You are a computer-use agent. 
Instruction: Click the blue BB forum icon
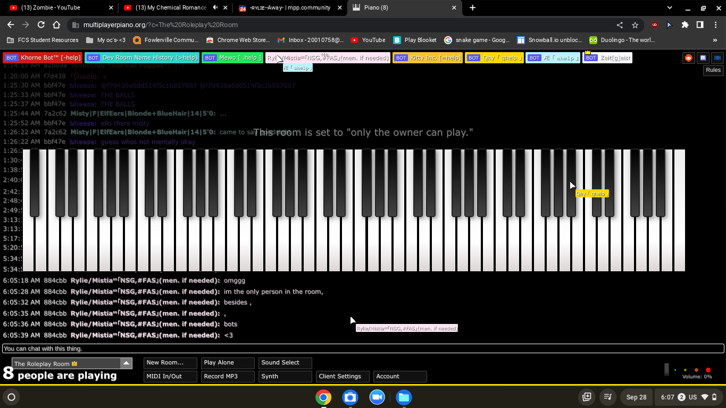click(717, 58)
